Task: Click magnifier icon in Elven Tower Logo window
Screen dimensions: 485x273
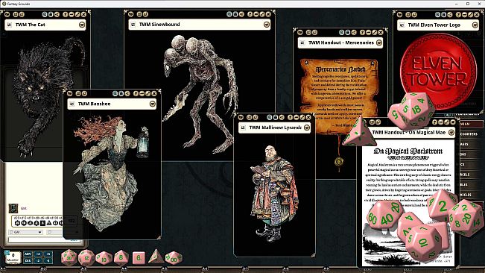Action: pos(437,15)
